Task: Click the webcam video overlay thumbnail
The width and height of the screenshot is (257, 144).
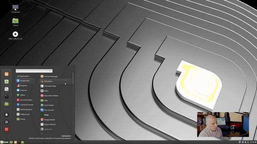Action: tap(223, 124)
